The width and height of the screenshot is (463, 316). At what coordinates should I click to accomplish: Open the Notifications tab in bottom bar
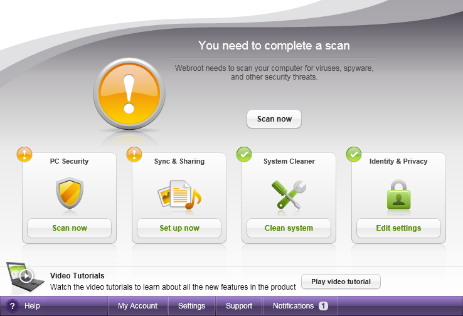click(x=299, y=306)
